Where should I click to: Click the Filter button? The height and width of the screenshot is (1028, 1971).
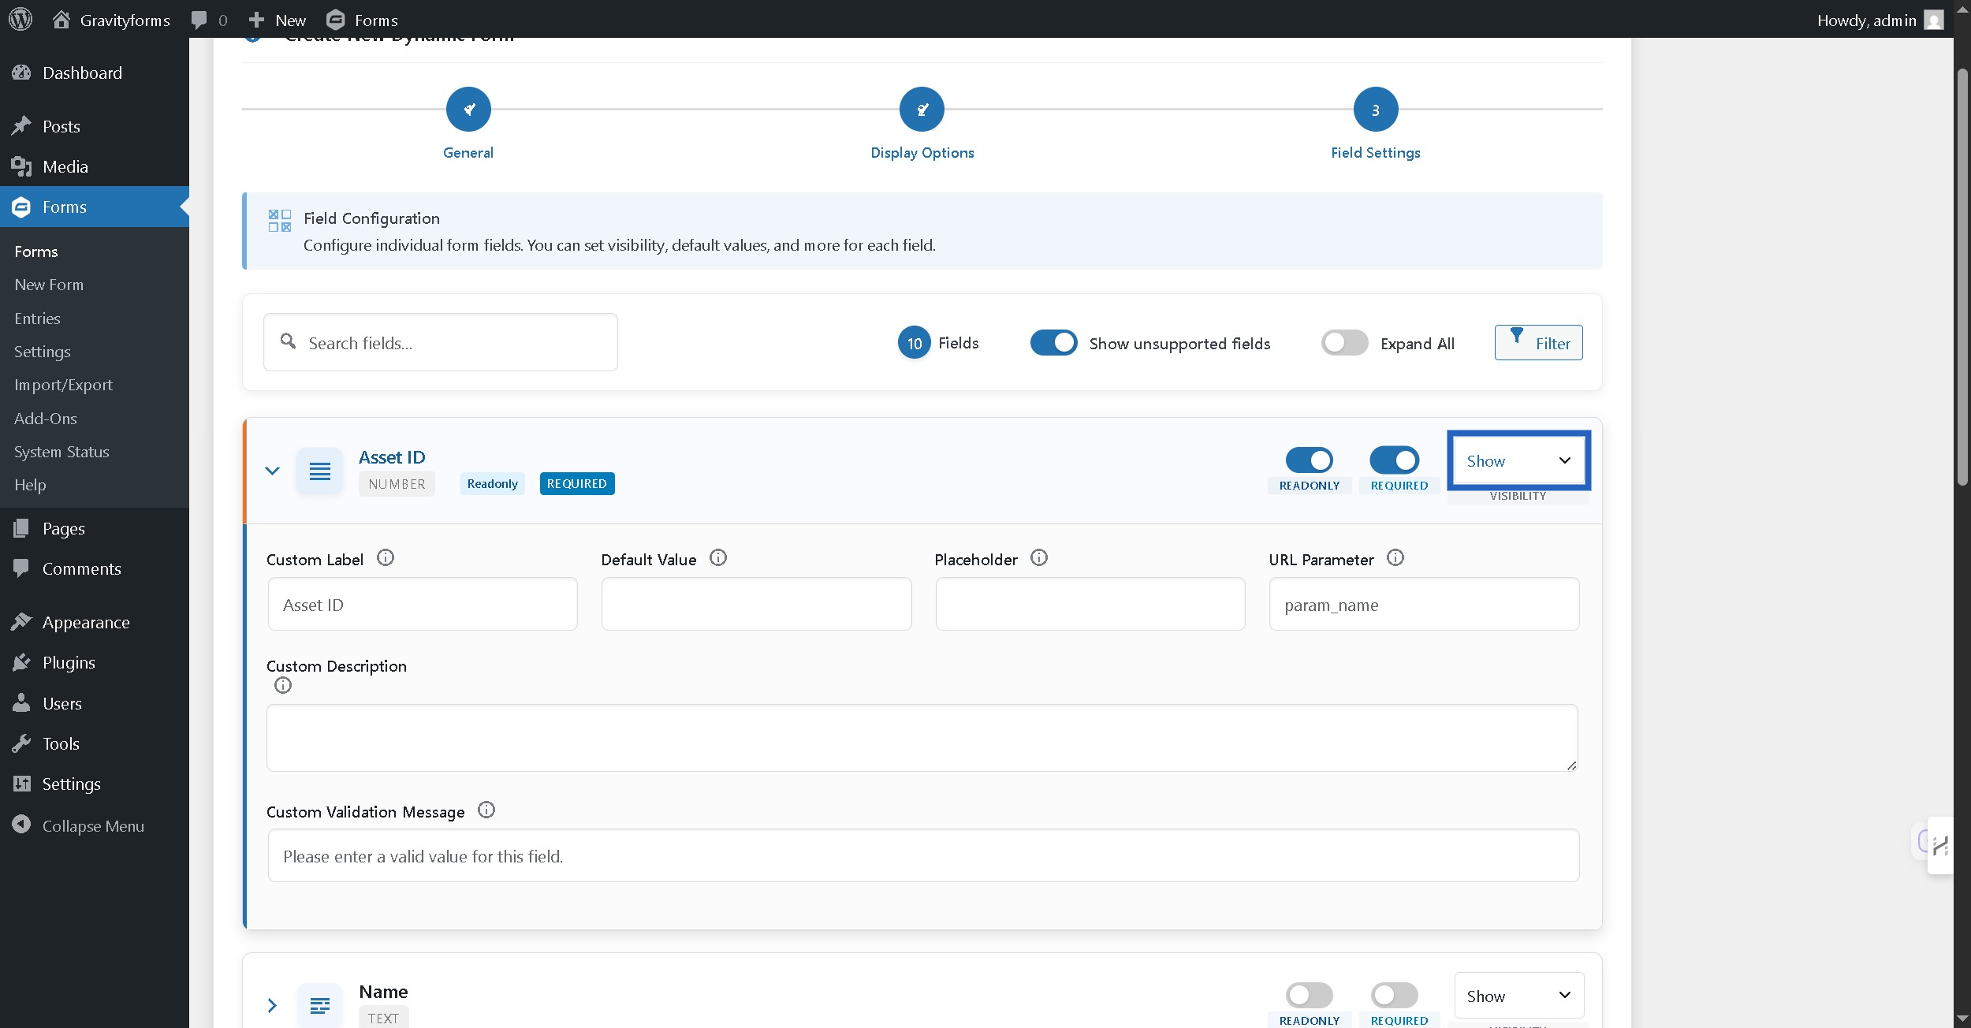pos(1537,343)
